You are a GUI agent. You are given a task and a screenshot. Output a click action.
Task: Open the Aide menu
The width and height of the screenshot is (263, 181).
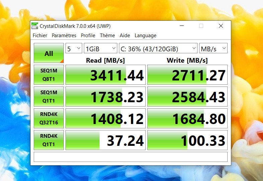[125, 36]
